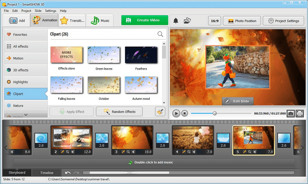Stop the slideshow preview
Image resolution: width=308 pixels, height=184 pixels.
[x=184, y=113]
